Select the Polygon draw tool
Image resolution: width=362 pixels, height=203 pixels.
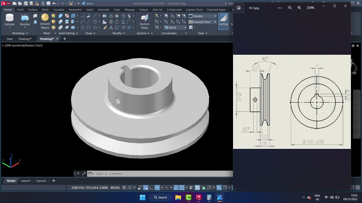point(83,27)
